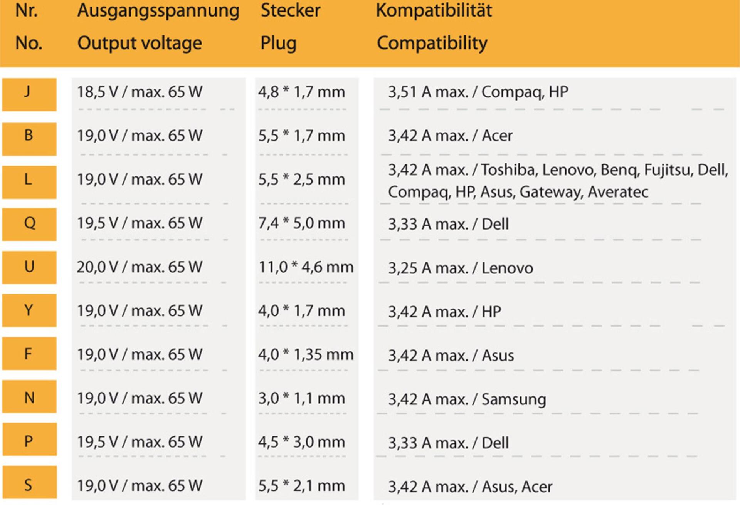The image size is (740, 505).
Task: Select the 7,4 * 5,0 mm plug cell
Action: pyautogui.click(x=301, y=223)
